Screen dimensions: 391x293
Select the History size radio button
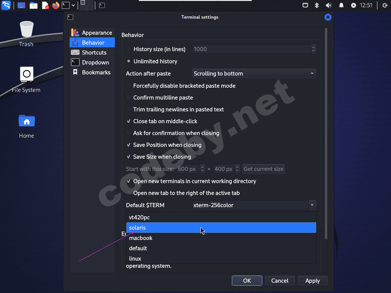pos(129,49)
